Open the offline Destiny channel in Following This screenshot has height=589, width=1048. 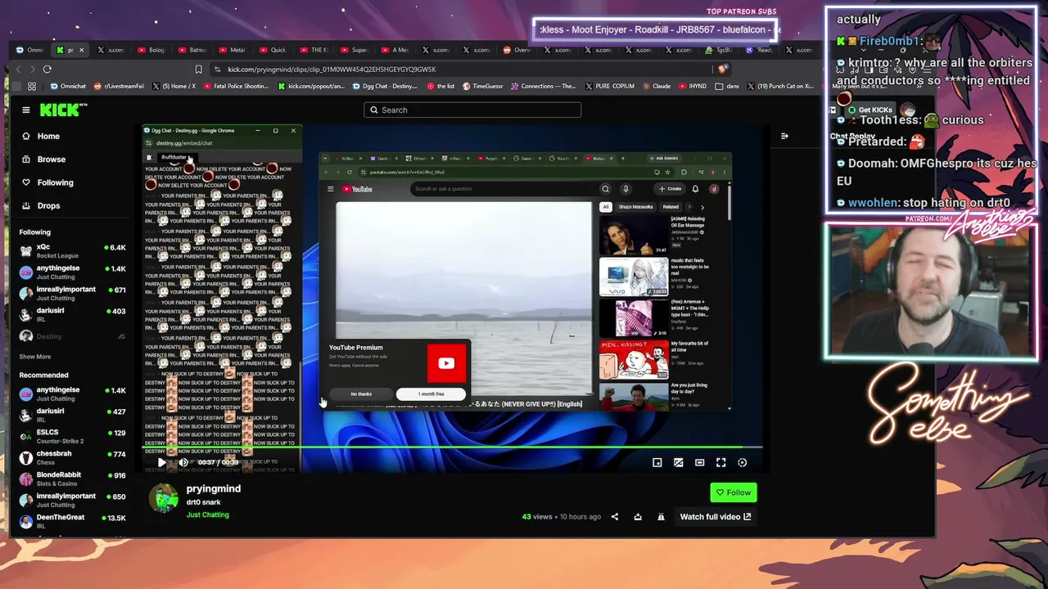pos(74,336)
